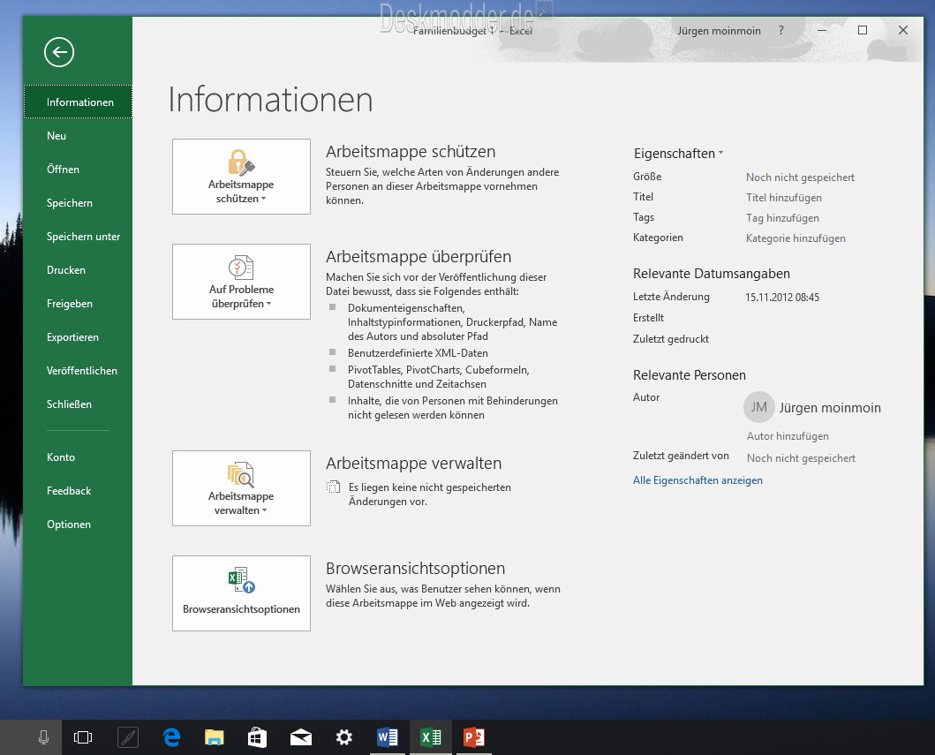935x755 pixels.
Task: Select Öffnen in the sidebar
Action: point(78,170)
